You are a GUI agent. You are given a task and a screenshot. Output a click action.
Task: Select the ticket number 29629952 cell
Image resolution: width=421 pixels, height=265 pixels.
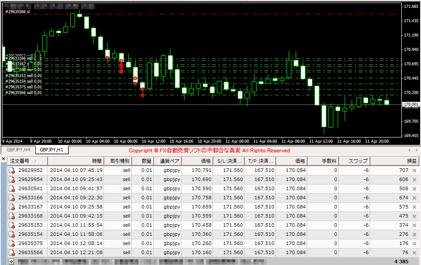click(x=31, y=170)
